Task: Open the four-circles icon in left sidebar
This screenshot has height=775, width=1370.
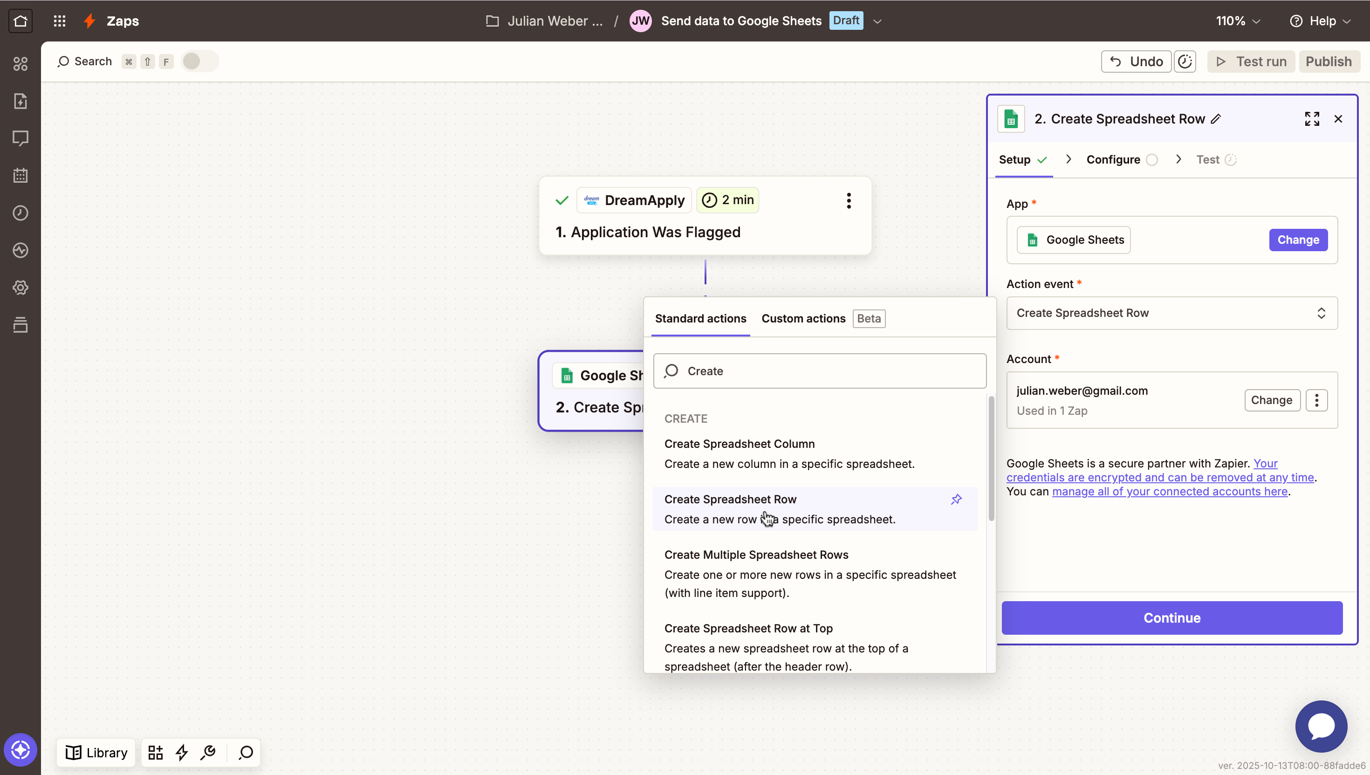Action: point(20,64)
